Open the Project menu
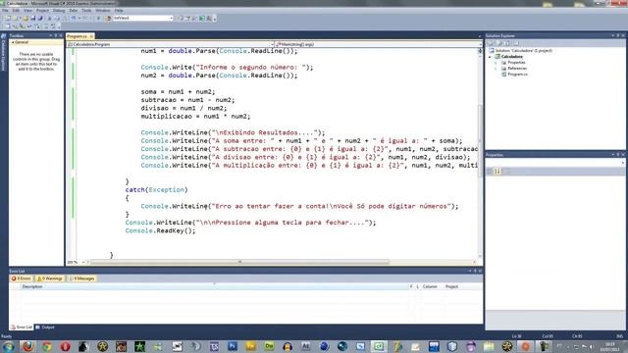 [42, 11]
